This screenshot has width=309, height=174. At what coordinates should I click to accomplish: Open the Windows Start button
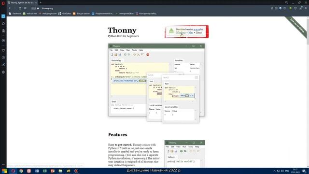coord(4,171)
